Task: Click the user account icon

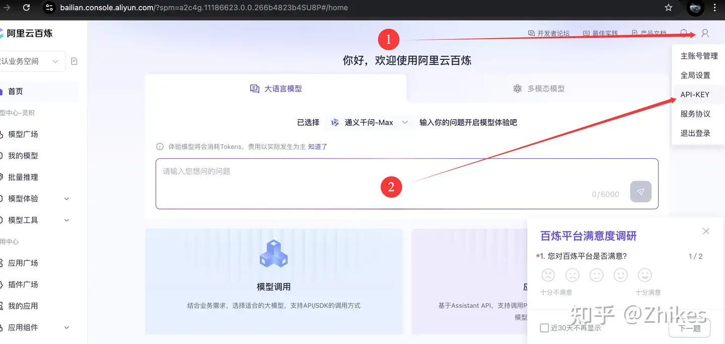Action: pos(705,34)
